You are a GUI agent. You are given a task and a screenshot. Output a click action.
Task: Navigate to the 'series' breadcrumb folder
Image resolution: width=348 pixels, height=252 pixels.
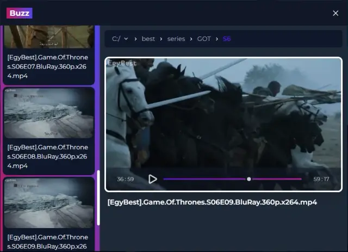(x=176, y=39)
